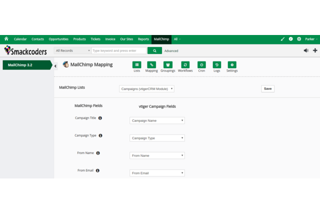Open the Cron scheduler icon

(x=201, y=65)
